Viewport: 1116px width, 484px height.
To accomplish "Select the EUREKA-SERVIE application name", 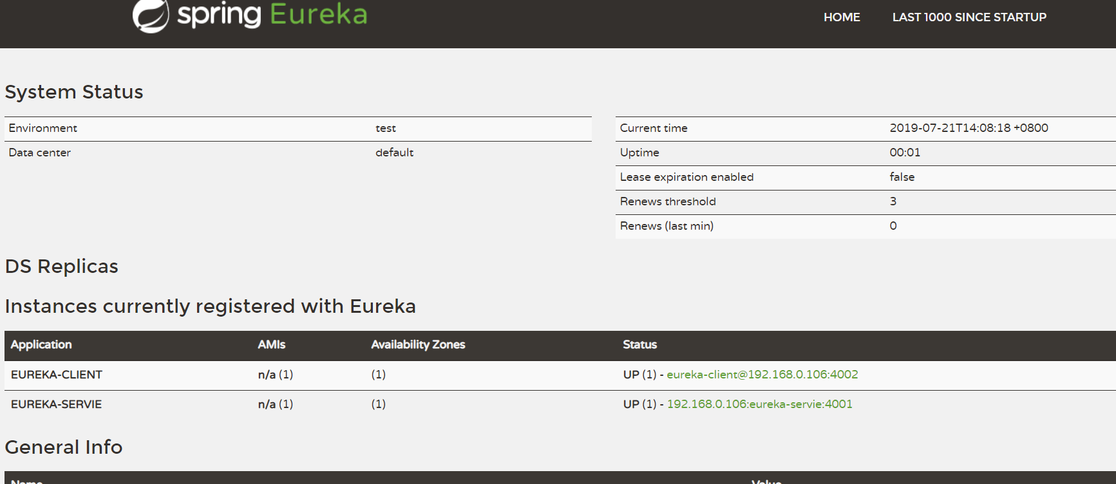I will (56, 404).
